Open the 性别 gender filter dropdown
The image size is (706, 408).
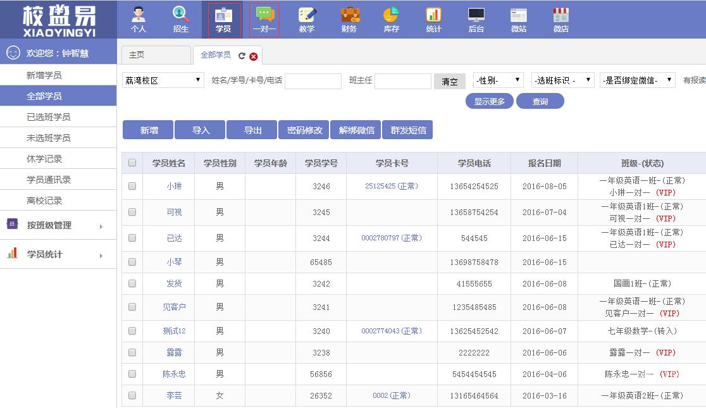point(498,80)
